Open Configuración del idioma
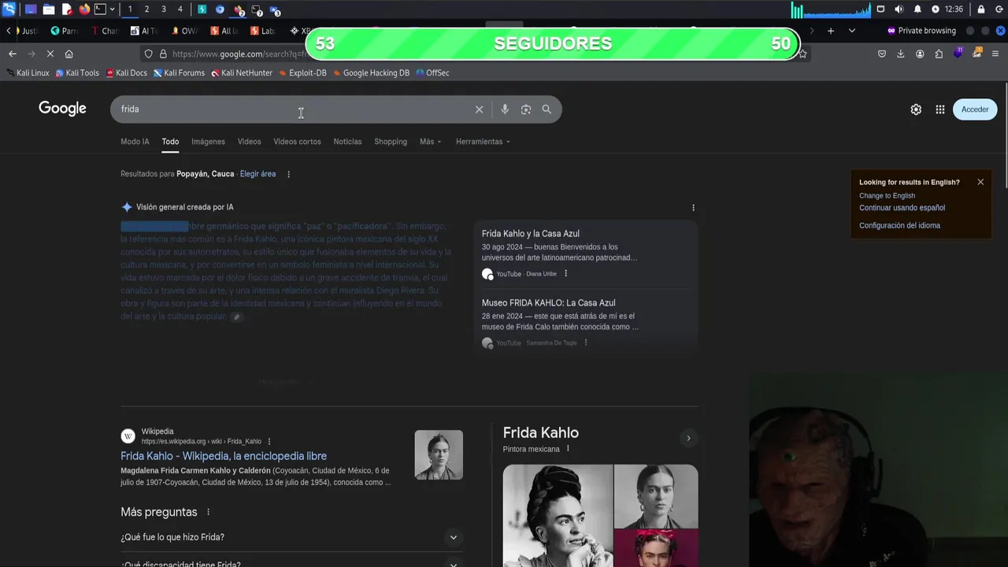 click(x=899, y=225)
